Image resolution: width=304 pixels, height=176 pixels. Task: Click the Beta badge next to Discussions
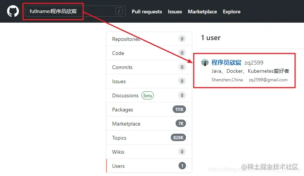147,95
